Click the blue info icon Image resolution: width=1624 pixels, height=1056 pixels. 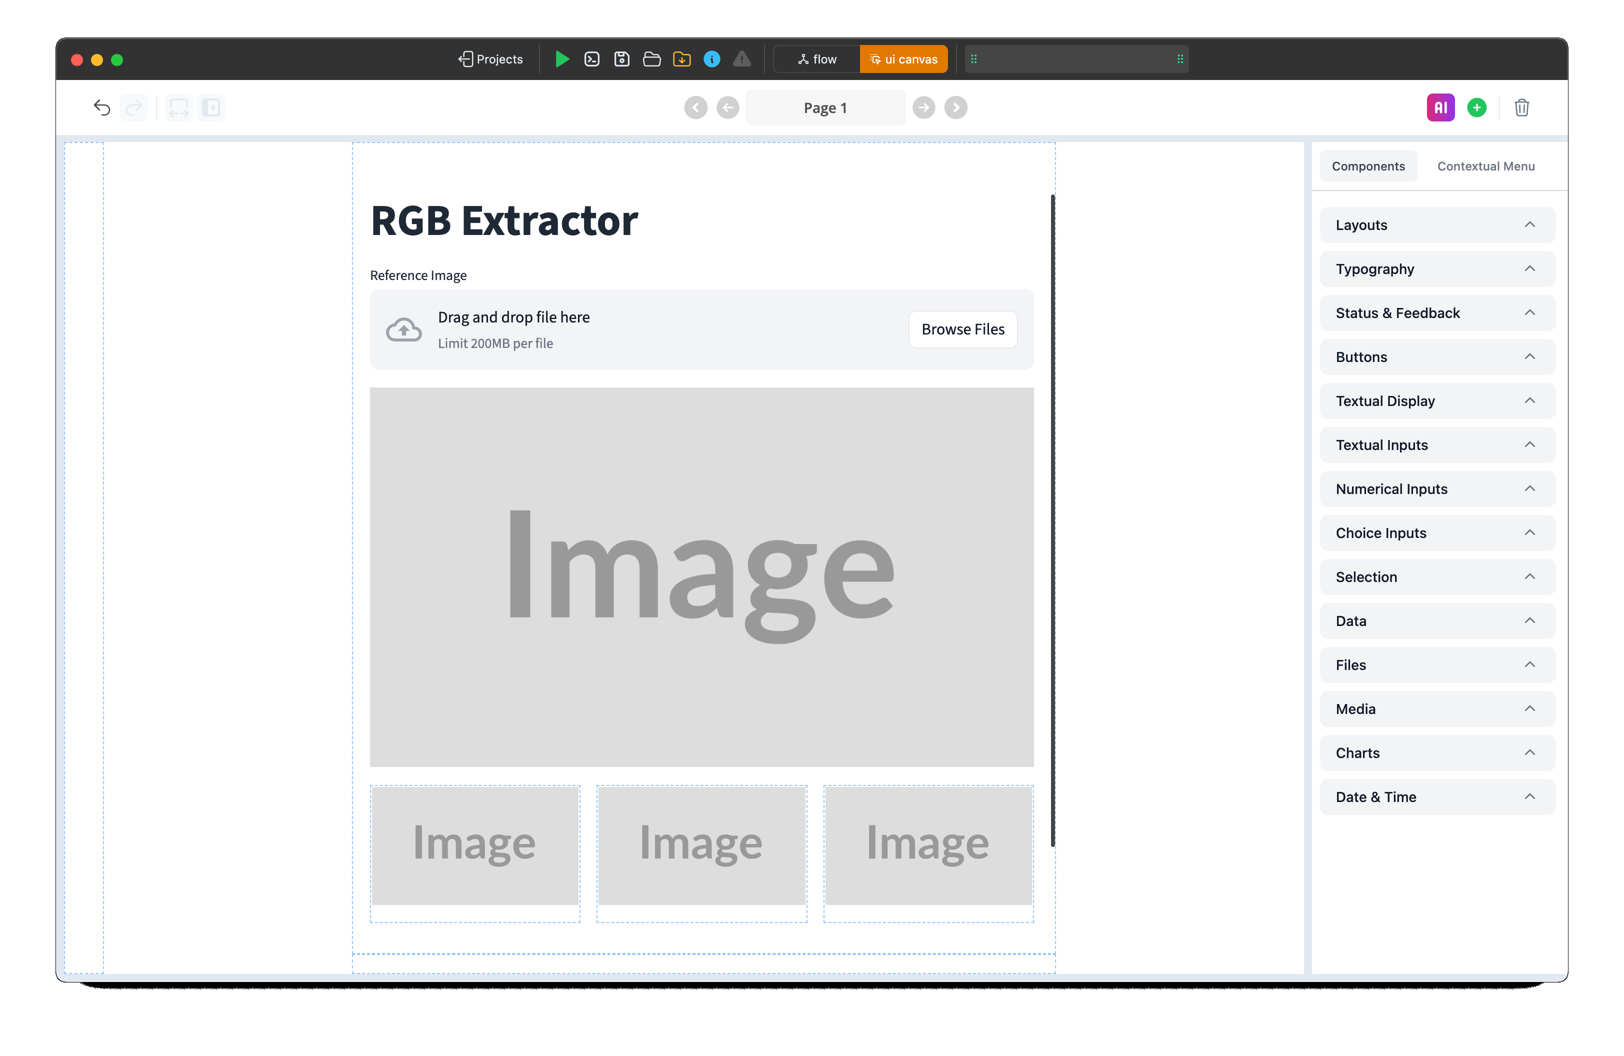click(x=711, y=59)
